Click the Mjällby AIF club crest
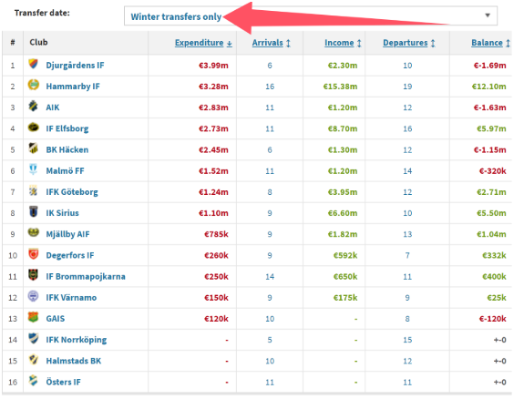The width and height of the screenshot is (524, 399). pyautogui.click(x=33, y=232)
